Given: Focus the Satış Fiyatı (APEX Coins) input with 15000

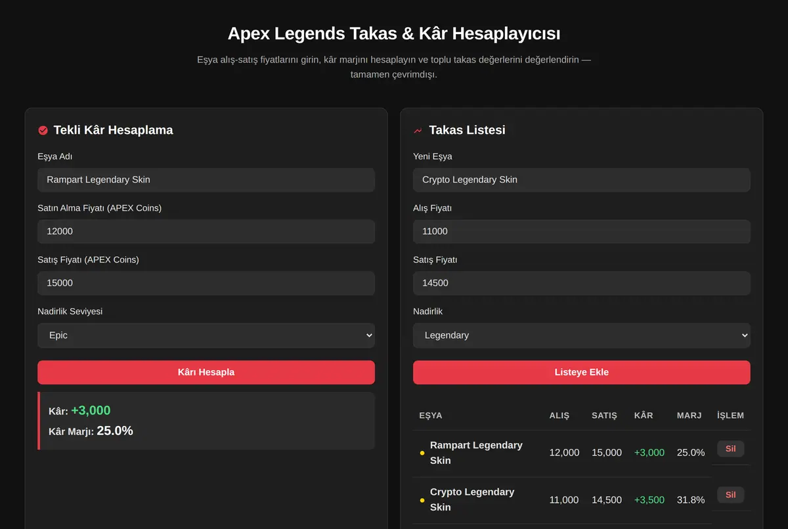Looking at the screenshot, I should (x=206, y=284).
